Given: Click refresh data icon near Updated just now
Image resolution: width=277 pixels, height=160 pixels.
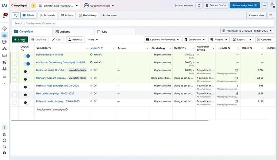Looking at the screenshot, I should (199, 6).
